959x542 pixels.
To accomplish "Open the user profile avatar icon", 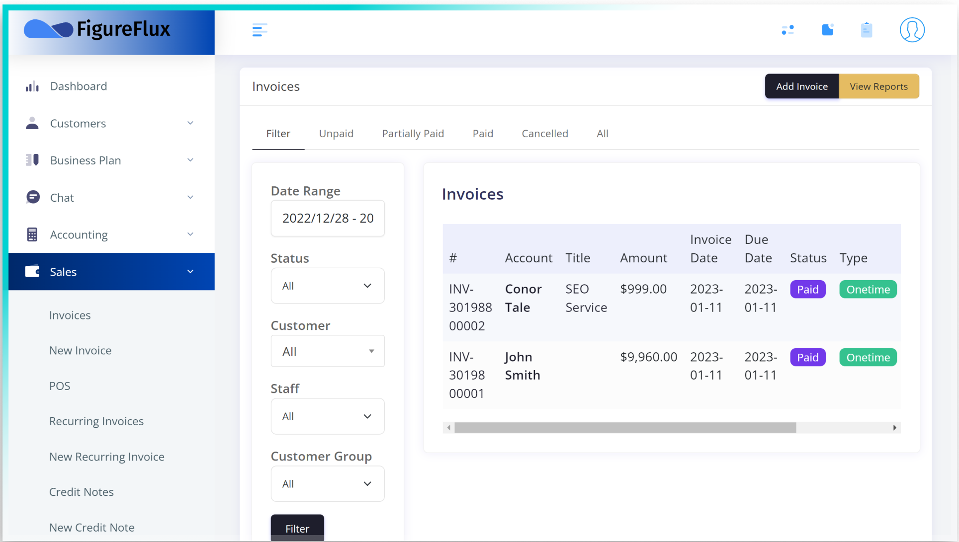I will click(x=912, y=30).
